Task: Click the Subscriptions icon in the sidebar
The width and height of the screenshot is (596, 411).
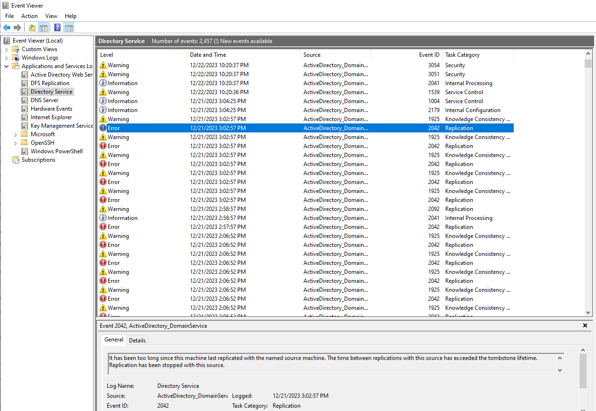Action: [x=15, y=159]
